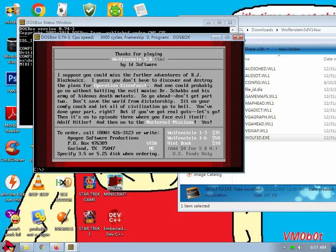Maximize the DOSBox Status Window

pyautogui.click(x=219, y=23)
